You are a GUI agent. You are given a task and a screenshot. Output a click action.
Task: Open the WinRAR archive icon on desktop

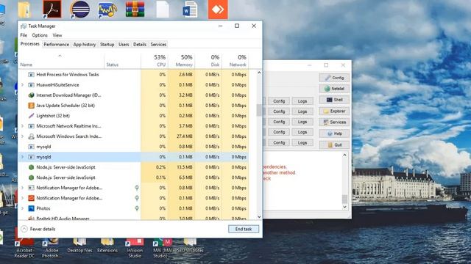tap(135, 9)
